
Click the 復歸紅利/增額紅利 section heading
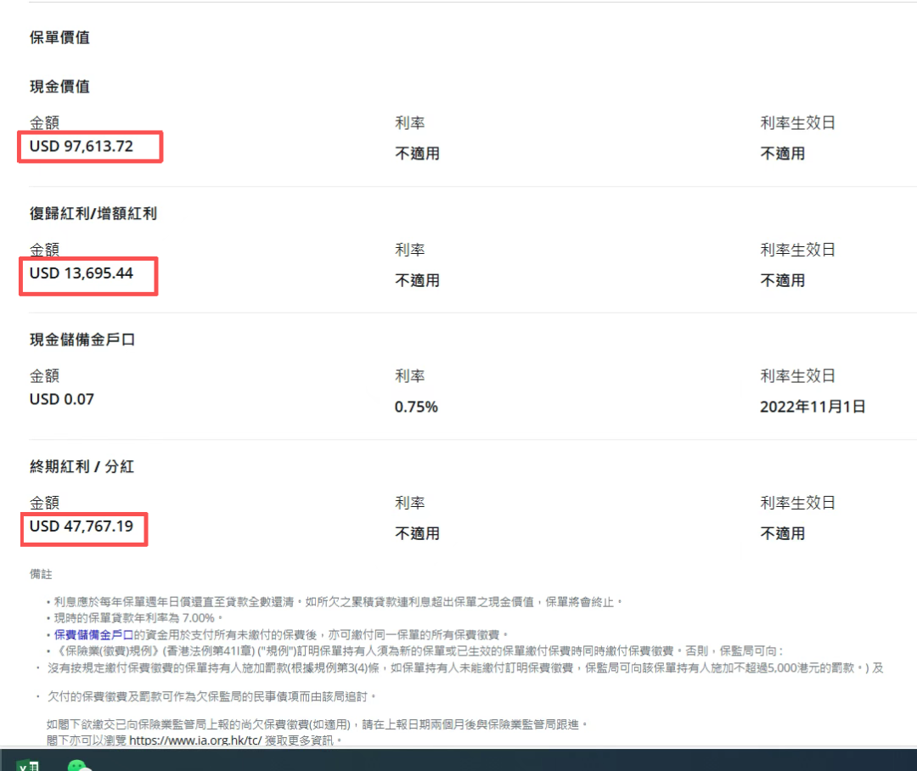tap(93, 213)
